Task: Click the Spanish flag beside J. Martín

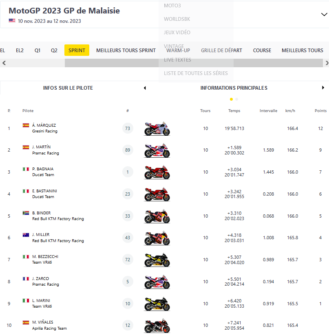Action: 26,147
